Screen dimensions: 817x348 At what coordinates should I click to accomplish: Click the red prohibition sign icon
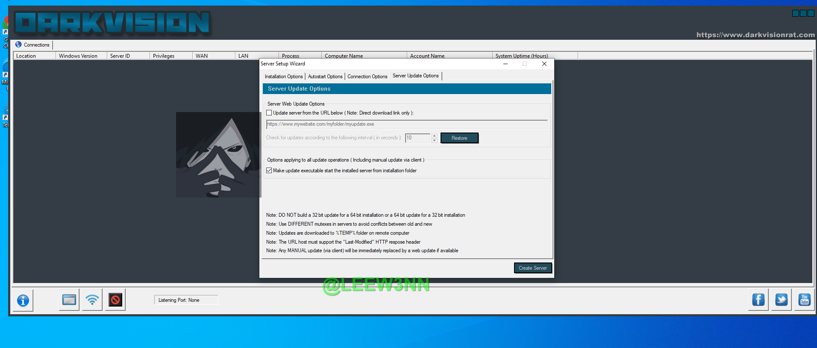point(115,300)
